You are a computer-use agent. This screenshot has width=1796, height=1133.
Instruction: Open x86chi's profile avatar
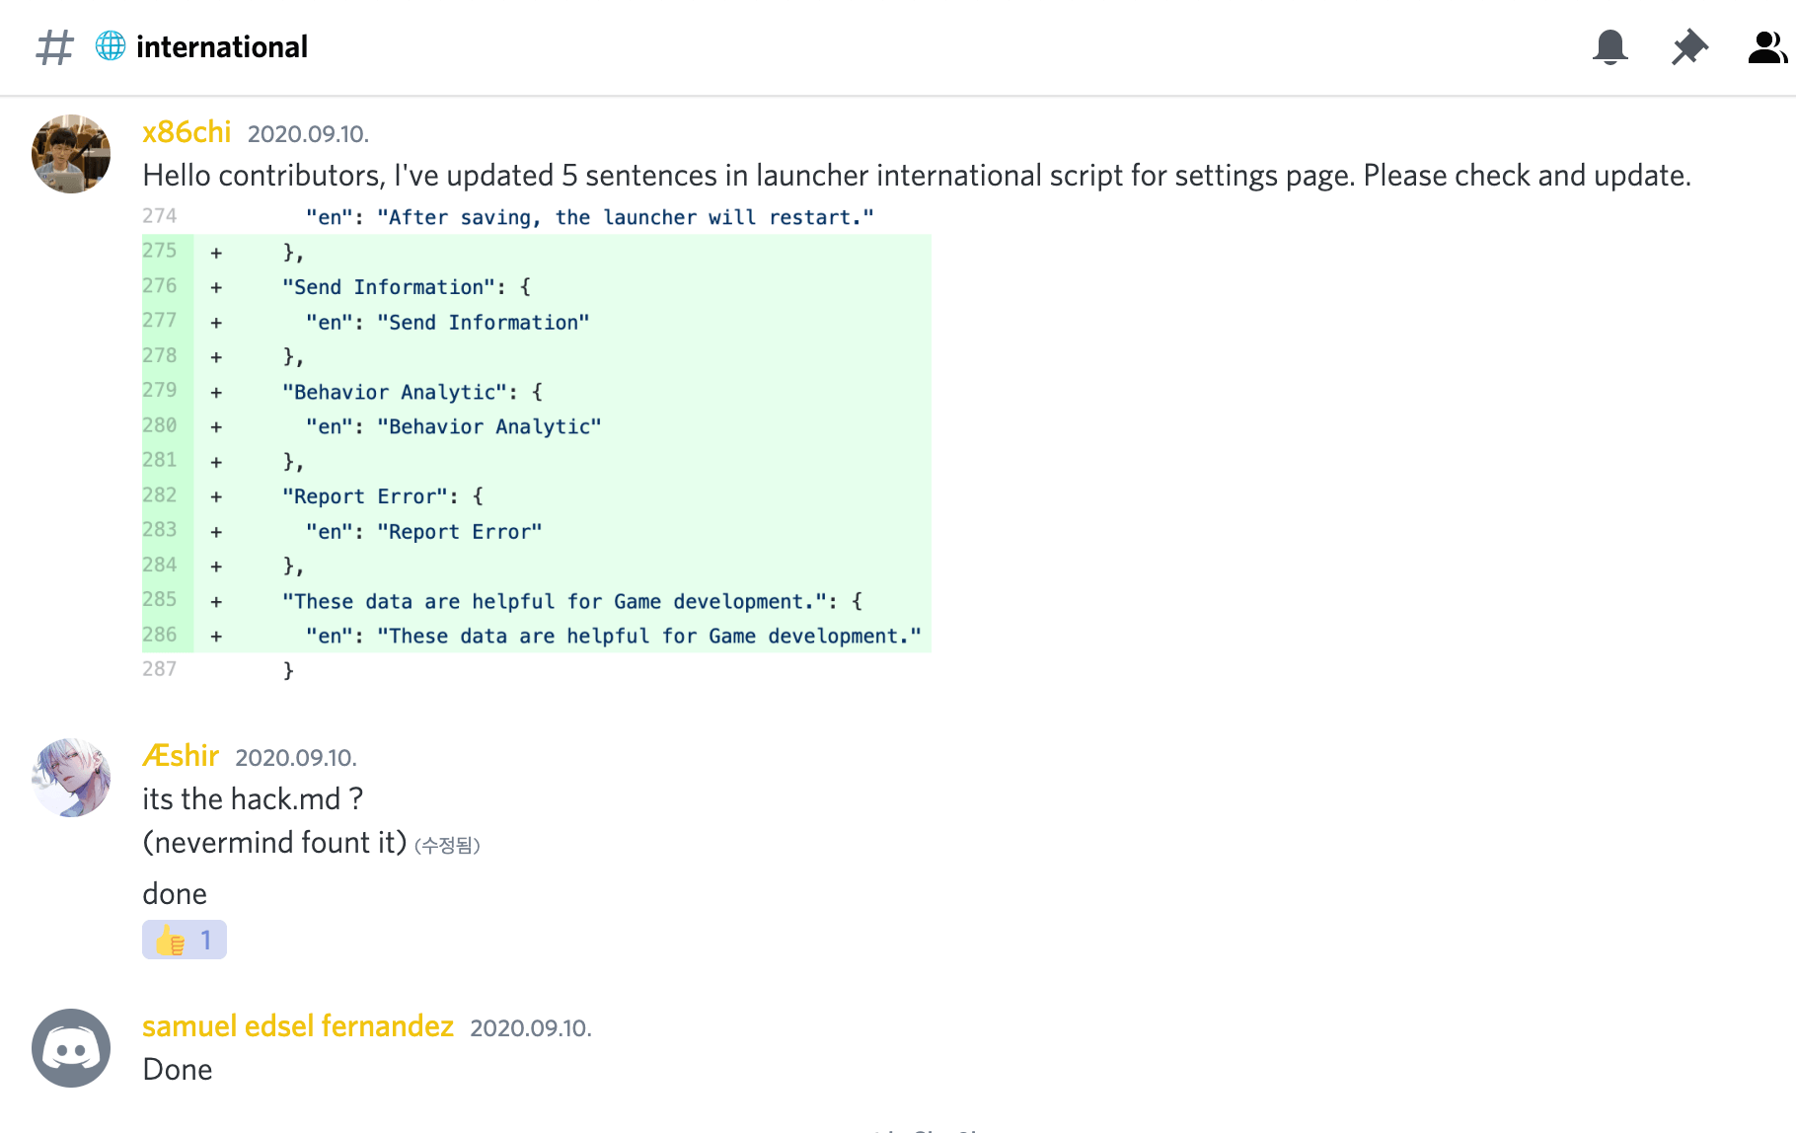click(71, 154)
